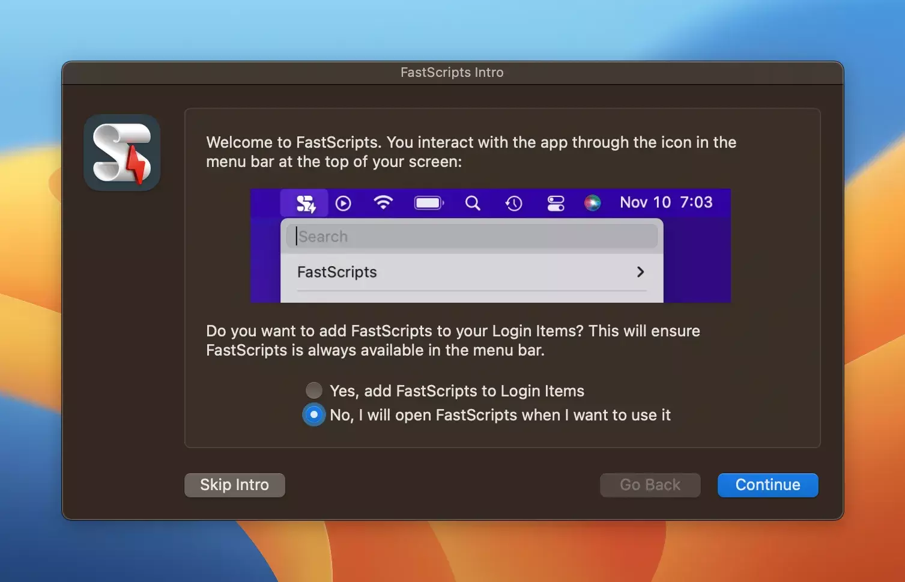Image resolution: width=905 pixels, height=582 pixels.
Task: Go to the next step with Continue
Action: point(768,485)
